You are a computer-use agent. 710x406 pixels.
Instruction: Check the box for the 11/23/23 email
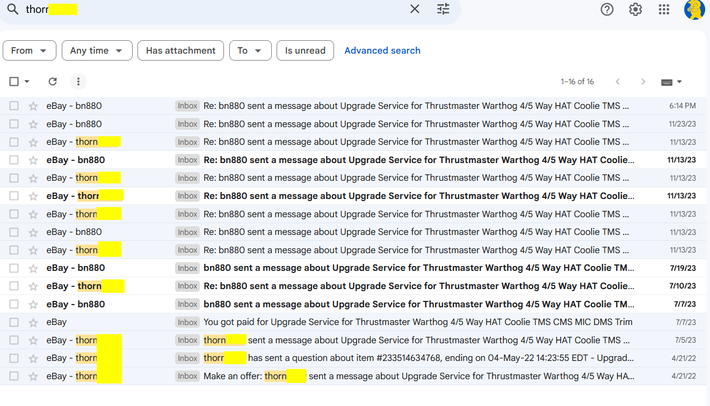click(14, 124)
